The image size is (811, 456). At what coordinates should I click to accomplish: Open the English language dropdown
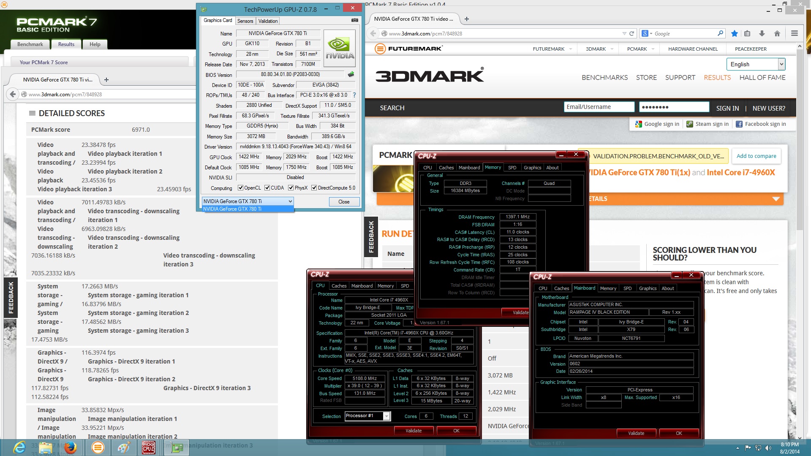(x=756, y=64)
